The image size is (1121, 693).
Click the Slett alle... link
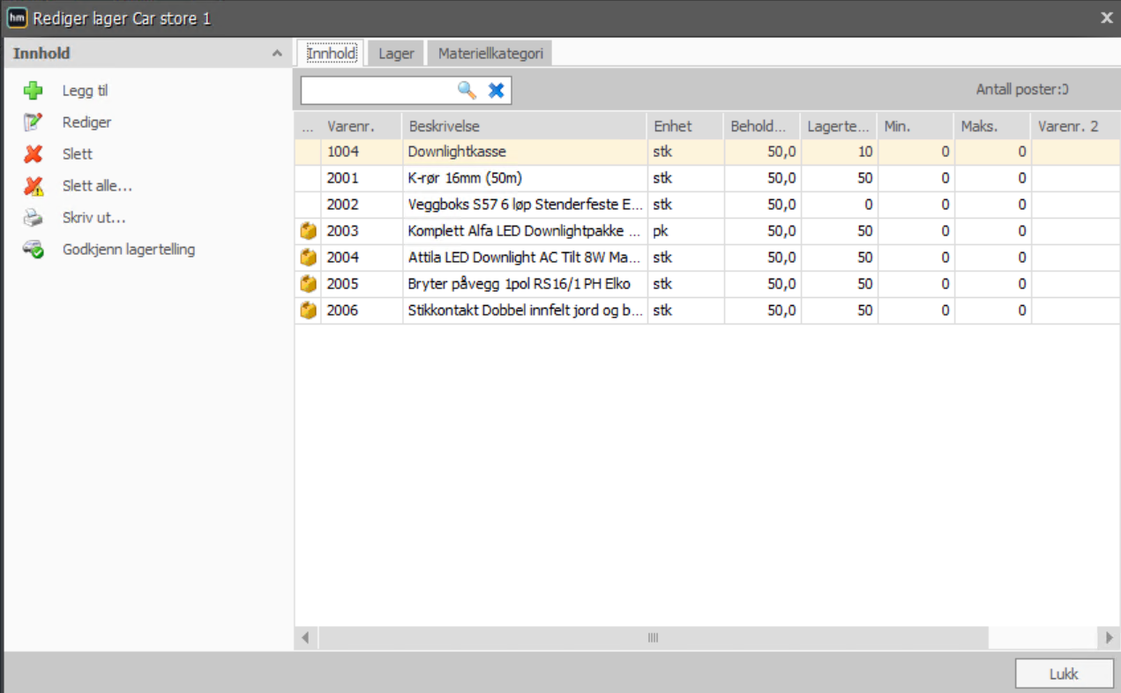pyautogui.click(x=97, y=186)
